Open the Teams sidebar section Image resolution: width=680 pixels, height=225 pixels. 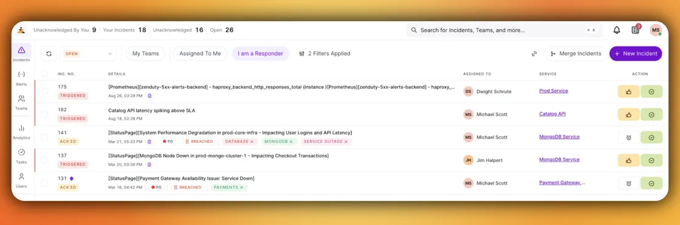[x=21, y=102]
